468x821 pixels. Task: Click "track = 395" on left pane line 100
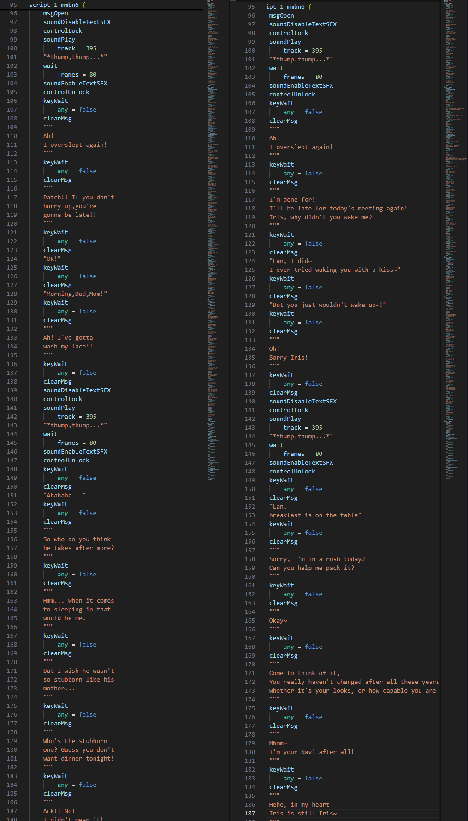[77, 48]
